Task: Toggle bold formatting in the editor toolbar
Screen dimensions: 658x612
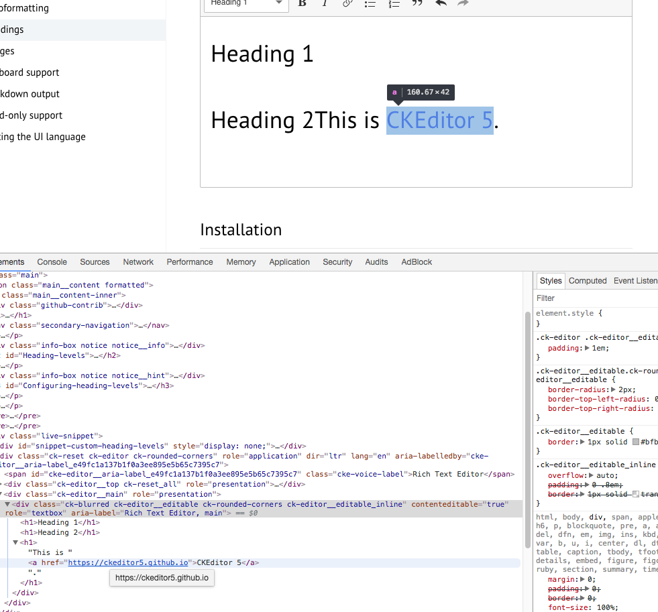Action: coord(302,3)
